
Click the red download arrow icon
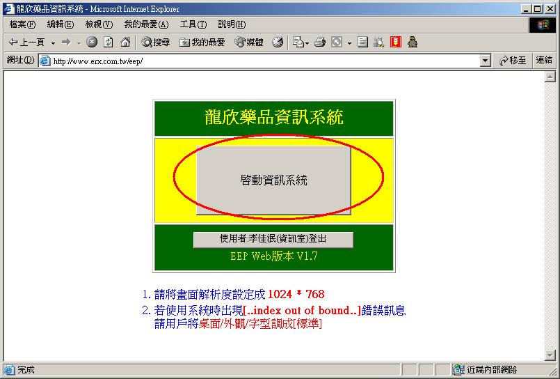396,42
